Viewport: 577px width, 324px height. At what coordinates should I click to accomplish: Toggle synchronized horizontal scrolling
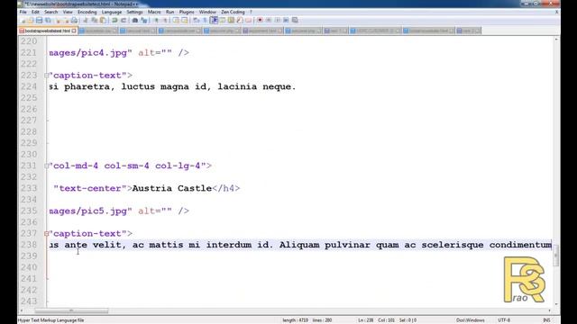click(x=184, y=20)
